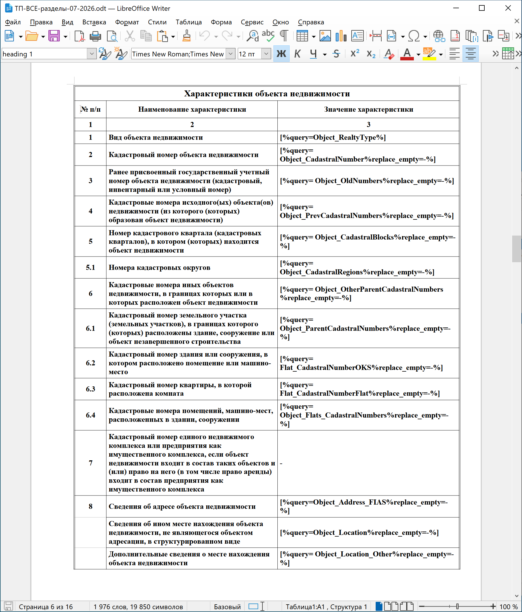
Task: Select book view in status bar
Action: [x=407, y=606]
